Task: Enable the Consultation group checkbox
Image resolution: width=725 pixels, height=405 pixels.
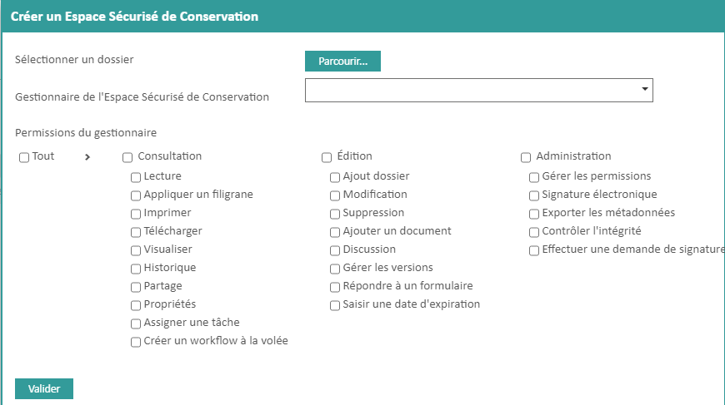Action: click(127, 157)
